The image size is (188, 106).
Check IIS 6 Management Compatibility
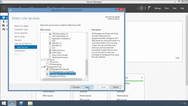coord(47,72)
